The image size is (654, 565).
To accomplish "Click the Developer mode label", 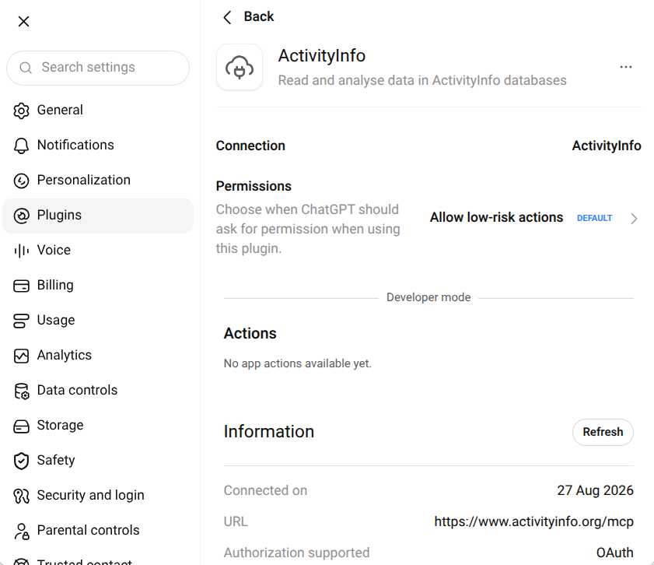I will pos(428,297).
